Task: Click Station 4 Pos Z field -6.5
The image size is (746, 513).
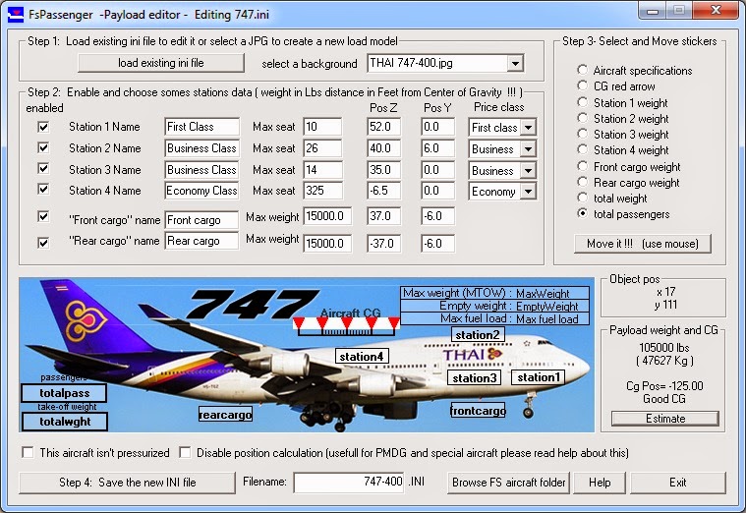Action: pyautogui.click(x=384, y=191)
